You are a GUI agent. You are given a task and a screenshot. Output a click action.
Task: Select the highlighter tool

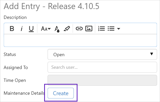(67, 29)
